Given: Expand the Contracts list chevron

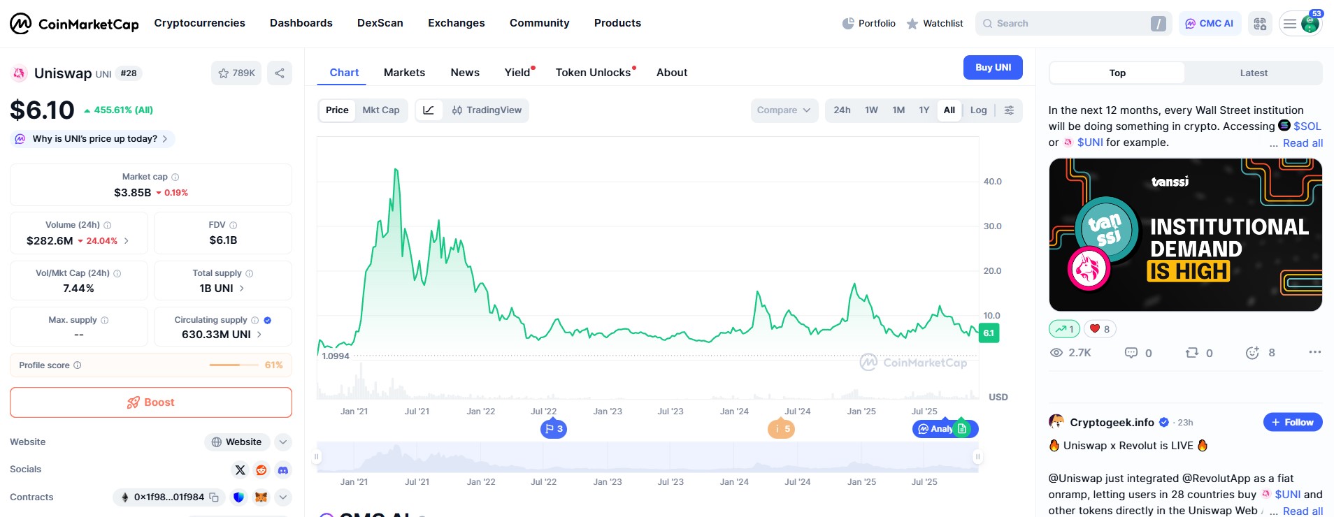Looking at the screenshot, I should [282, 497].
